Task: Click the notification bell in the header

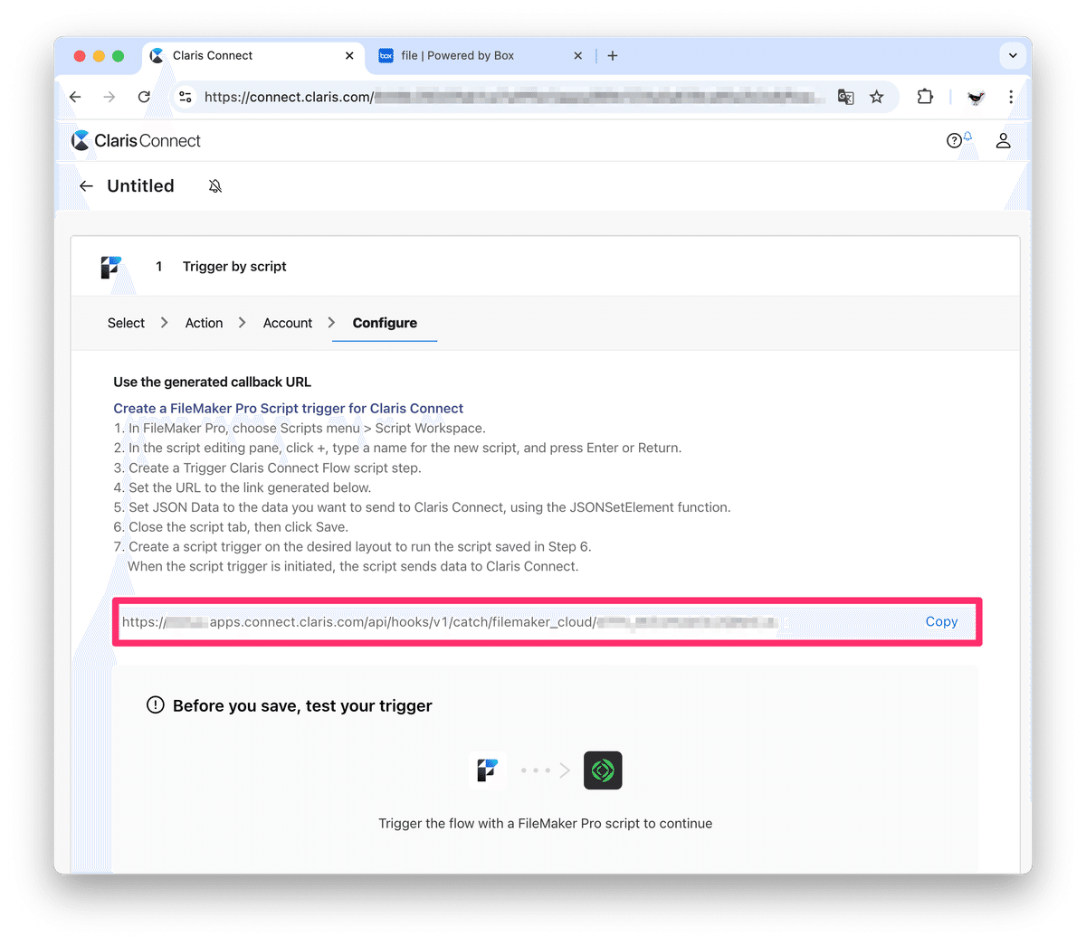Action: (x=966, y=136)
